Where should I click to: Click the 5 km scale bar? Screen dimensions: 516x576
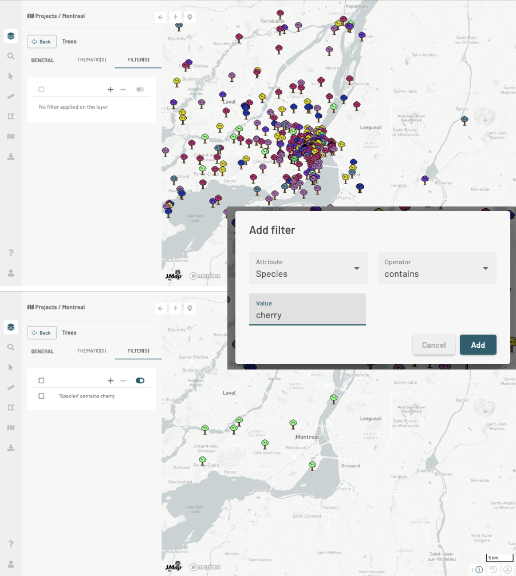(493, 558)
